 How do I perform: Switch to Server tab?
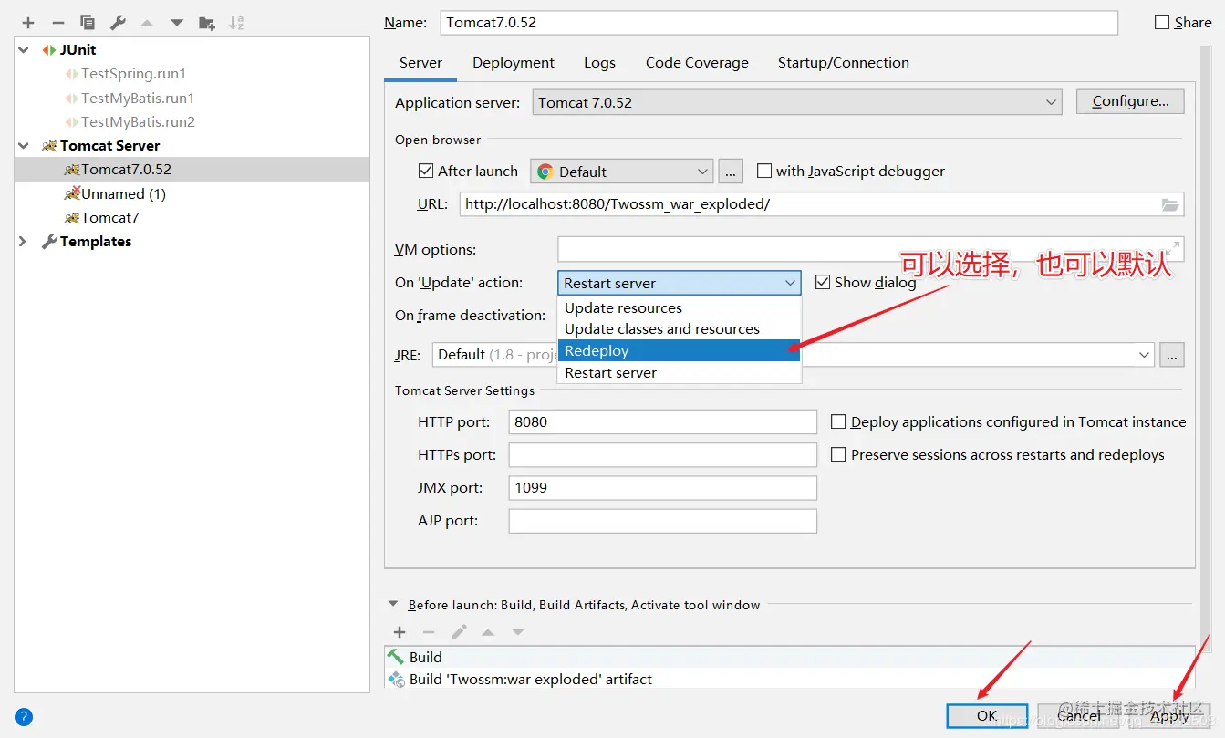[420, 63]
